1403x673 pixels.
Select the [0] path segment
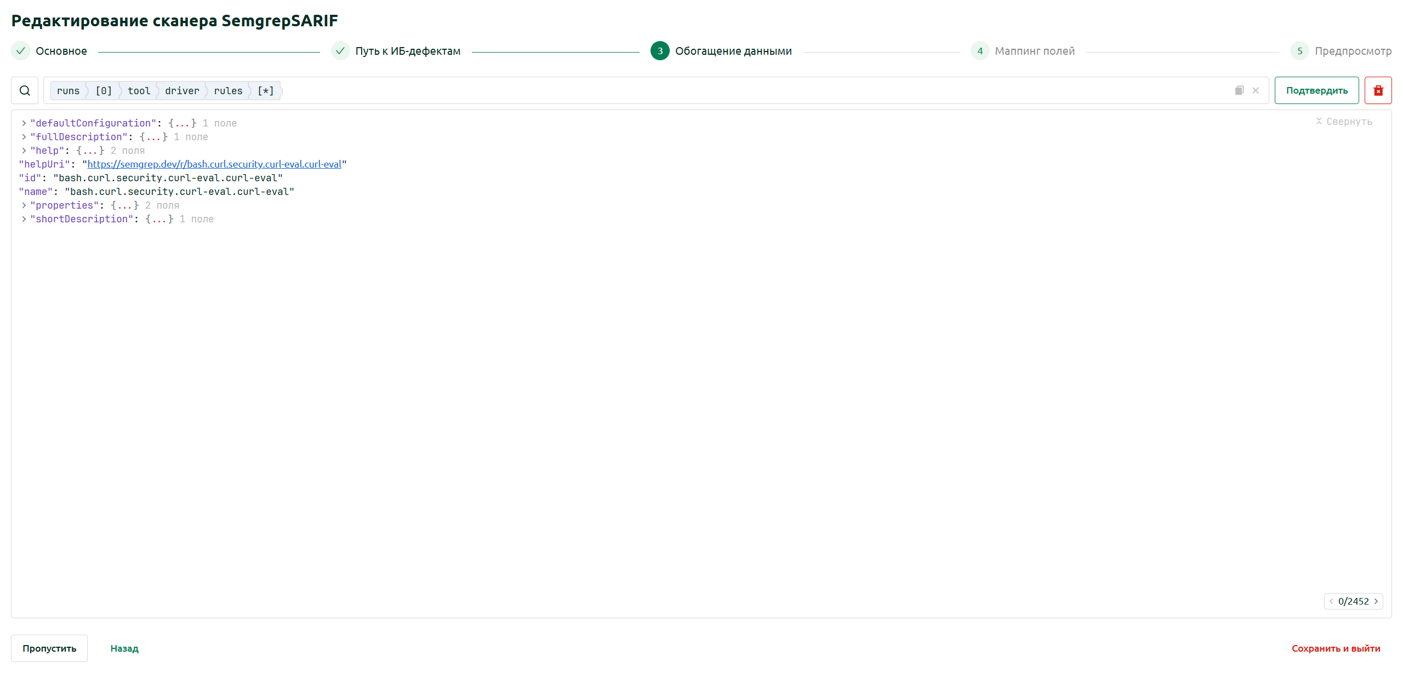tap(104, 91)
